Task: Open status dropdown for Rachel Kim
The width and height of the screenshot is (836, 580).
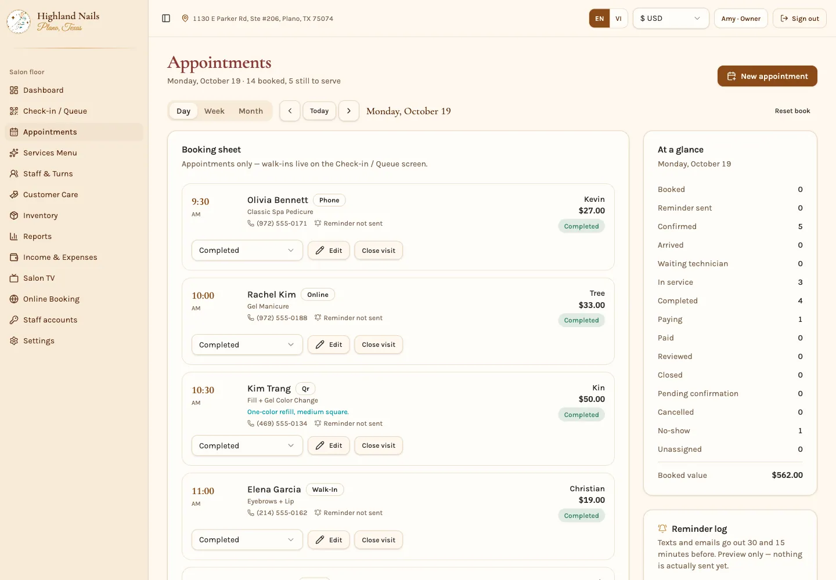Action: pos(247,345)
